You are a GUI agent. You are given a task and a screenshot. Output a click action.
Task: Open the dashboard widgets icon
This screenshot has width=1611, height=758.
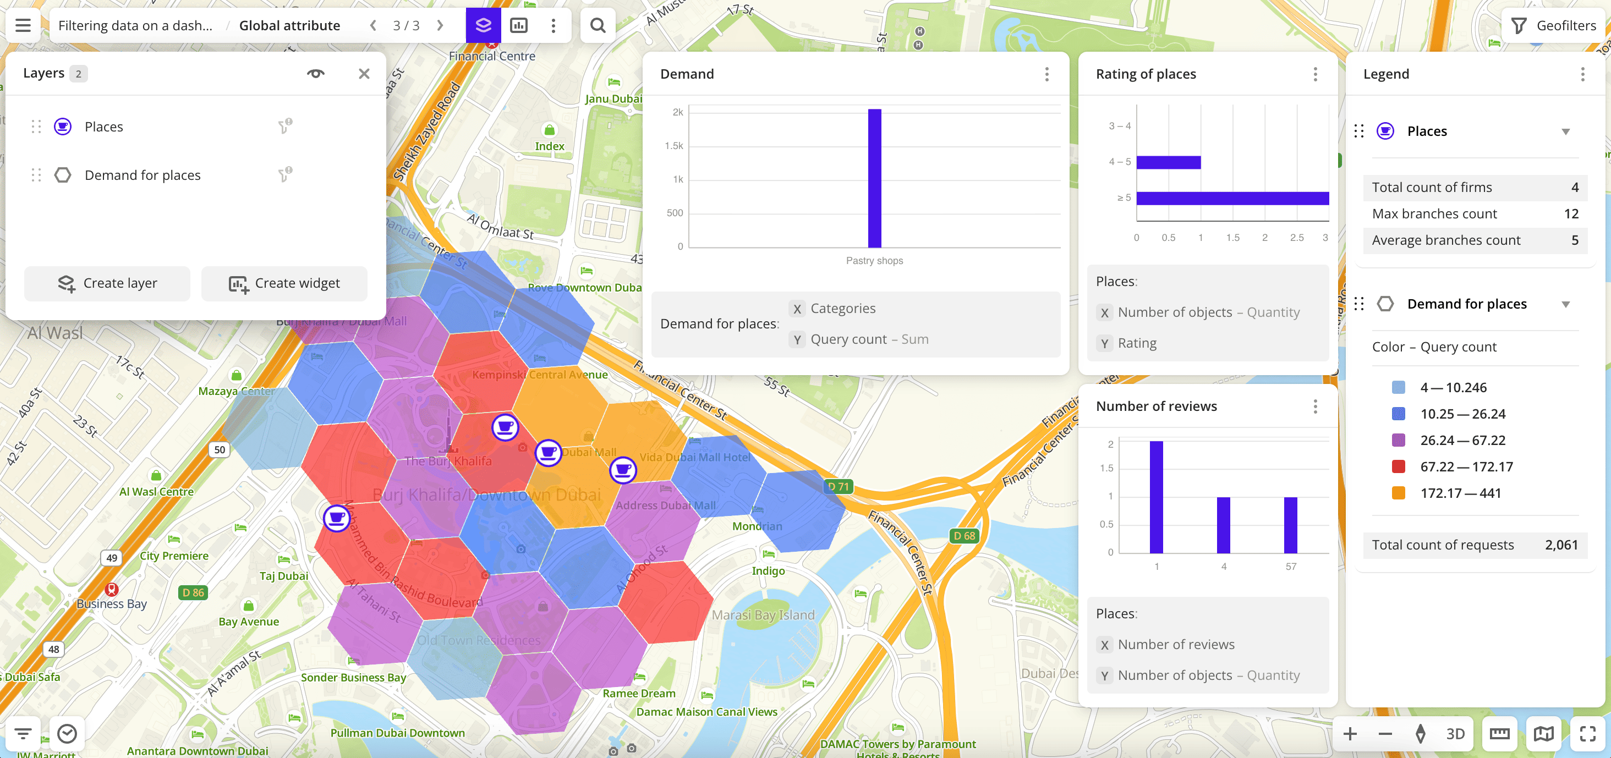(x=518, y=26)
